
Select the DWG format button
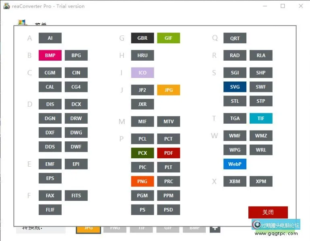[76, 133]
